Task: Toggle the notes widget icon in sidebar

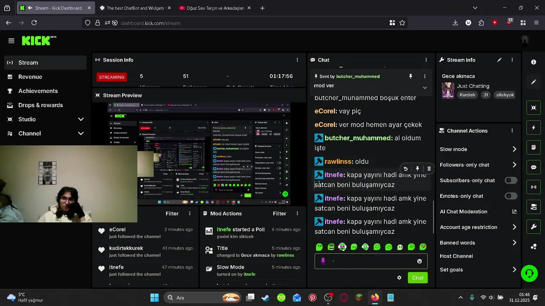Action: point(534,147)
